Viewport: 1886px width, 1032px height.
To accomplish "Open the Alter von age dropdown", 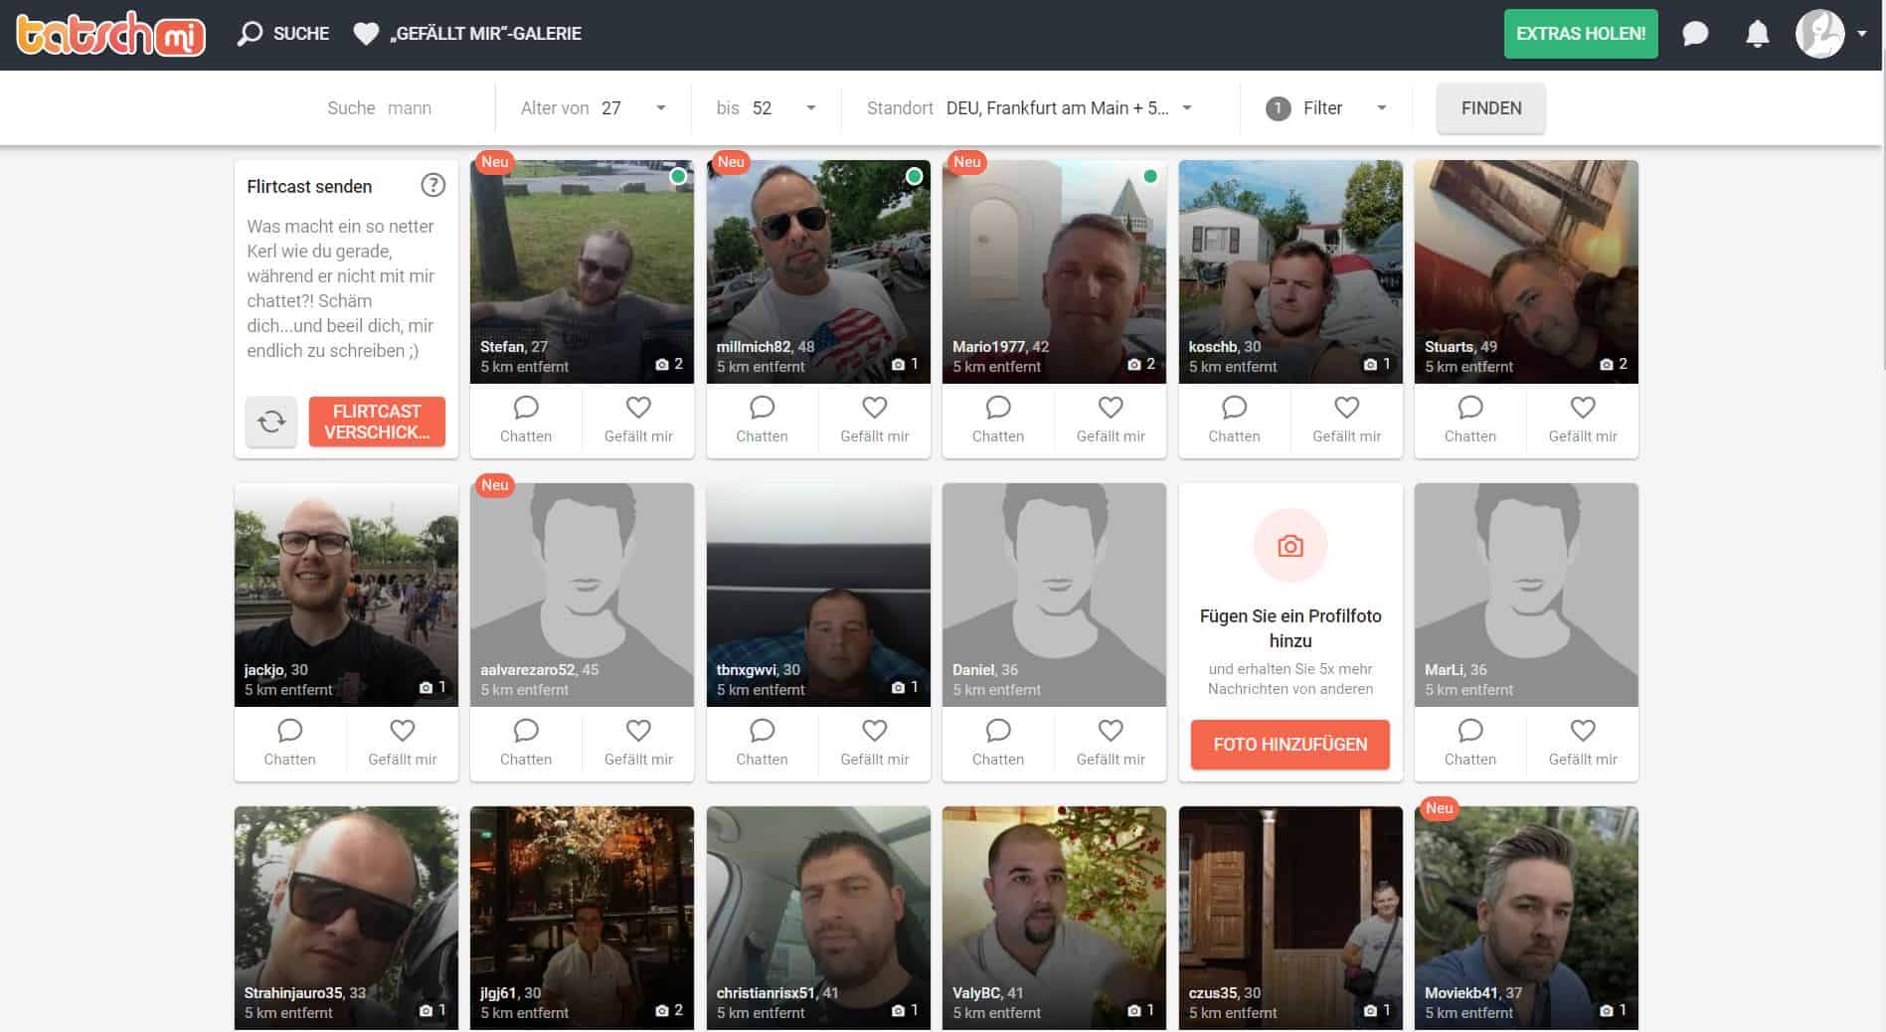I will click(x=594, y=108).
